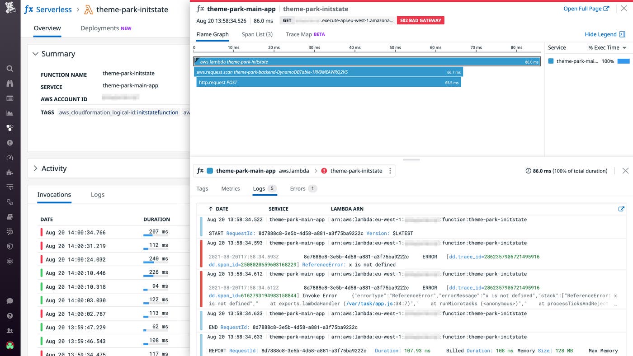Image resolution: width=633 pixels, height=356 pixels.
Task: Open the logs stacked-lines icon
Action: 10,187
